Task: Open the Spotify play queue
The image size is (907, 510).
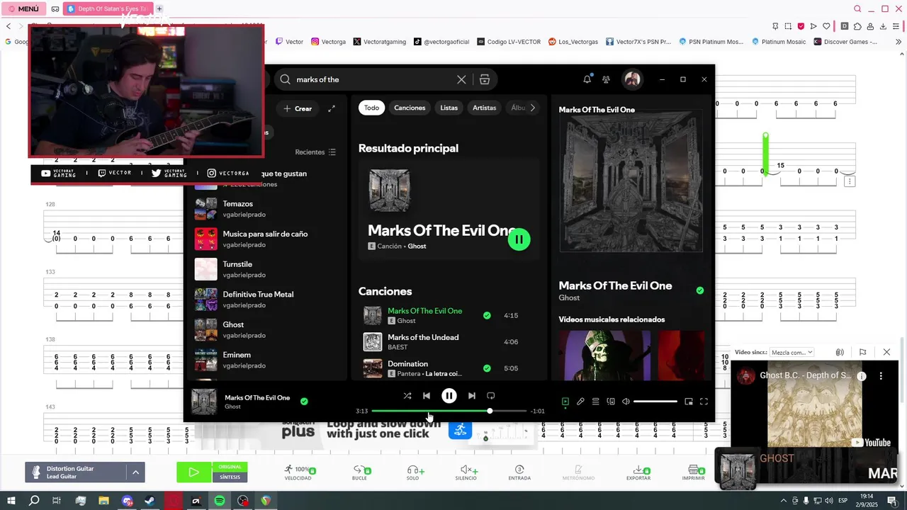Action: point(595,402)
